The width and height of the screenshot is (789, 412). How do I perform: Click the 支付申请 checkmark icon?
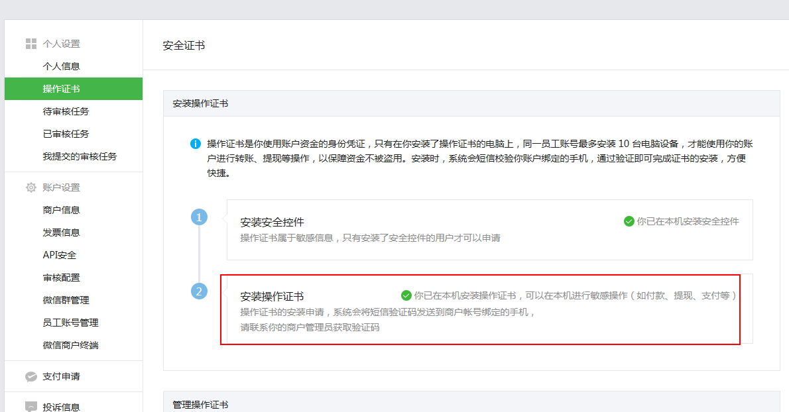coord(30,376)
